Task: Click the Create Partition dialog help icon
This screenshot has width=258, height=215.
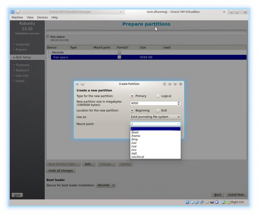Action: (164, 84)
